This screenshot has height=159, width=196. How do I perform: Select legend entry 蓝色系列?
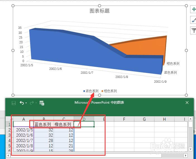pos(92,91)
